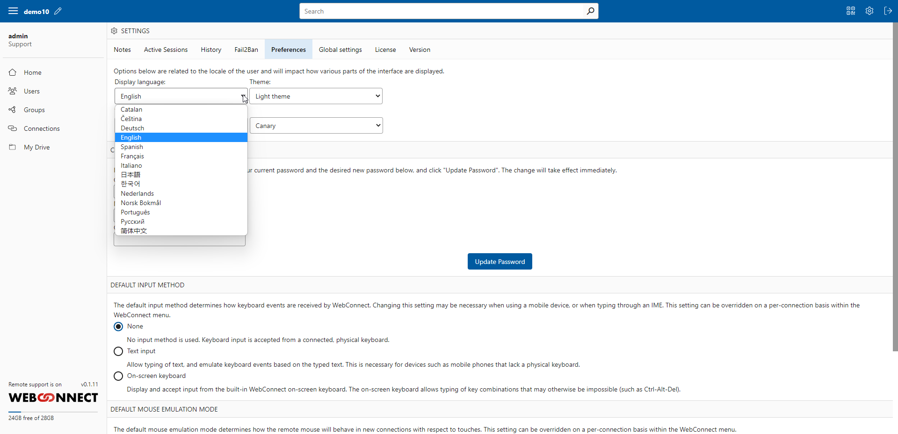
Task: Select the Users icon in the sidebar
Action: (x=13, y=91)
